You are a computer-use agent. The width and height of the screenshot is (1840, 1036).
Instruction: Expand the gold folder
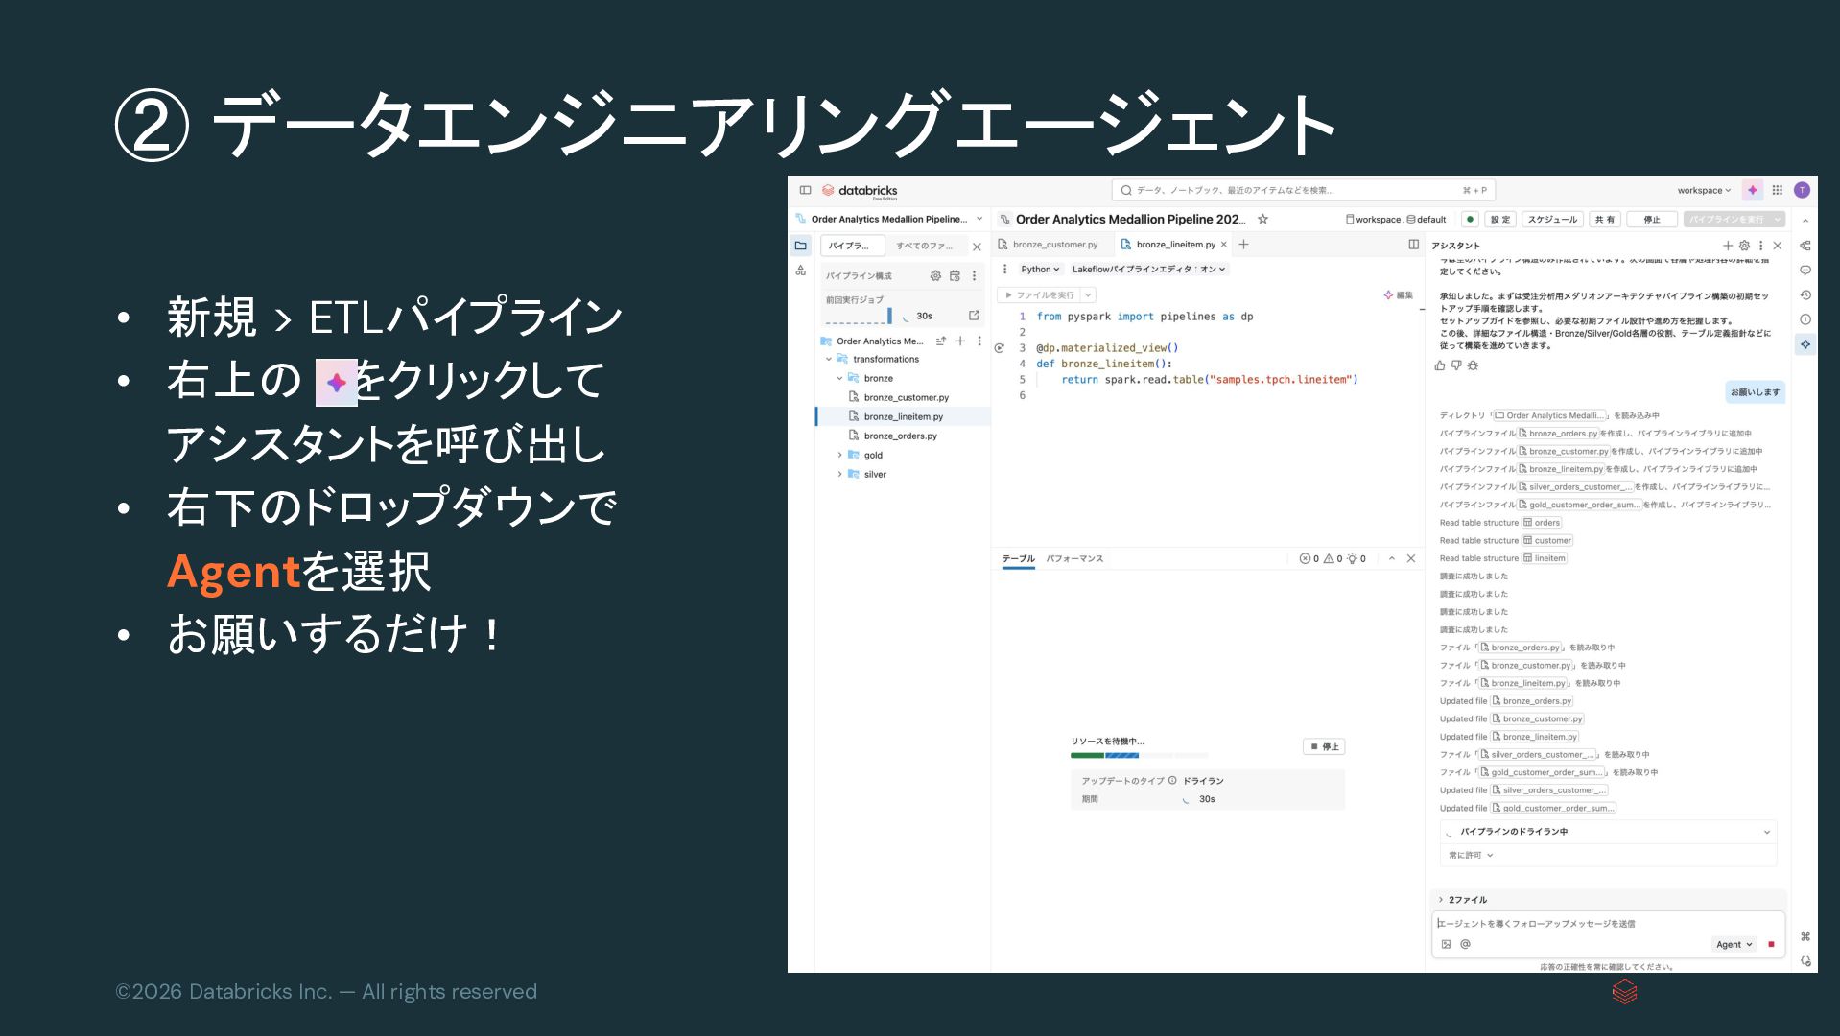[x=839, y=456]
